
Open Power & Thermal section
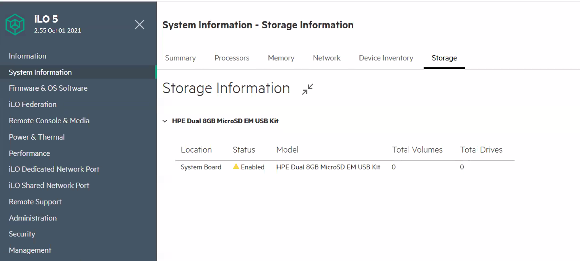(37, 137)
